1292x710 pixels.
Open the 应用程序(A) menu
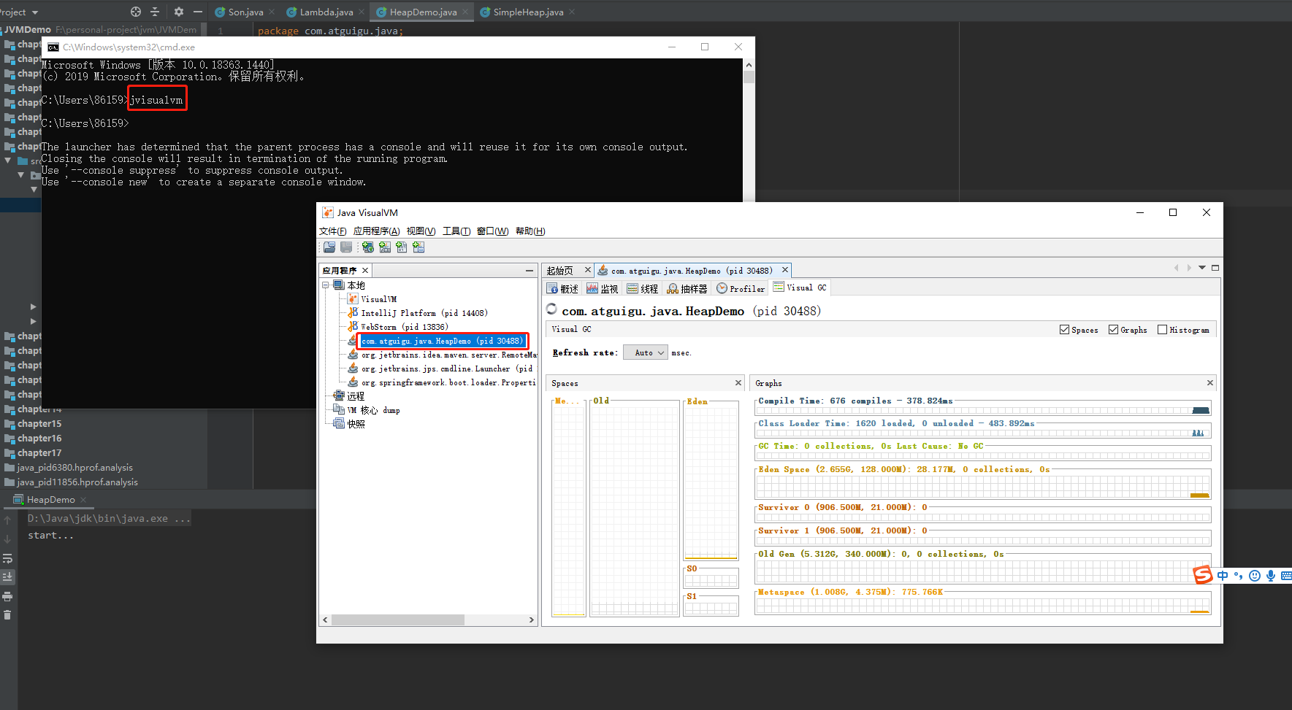(x=376, y=231)
